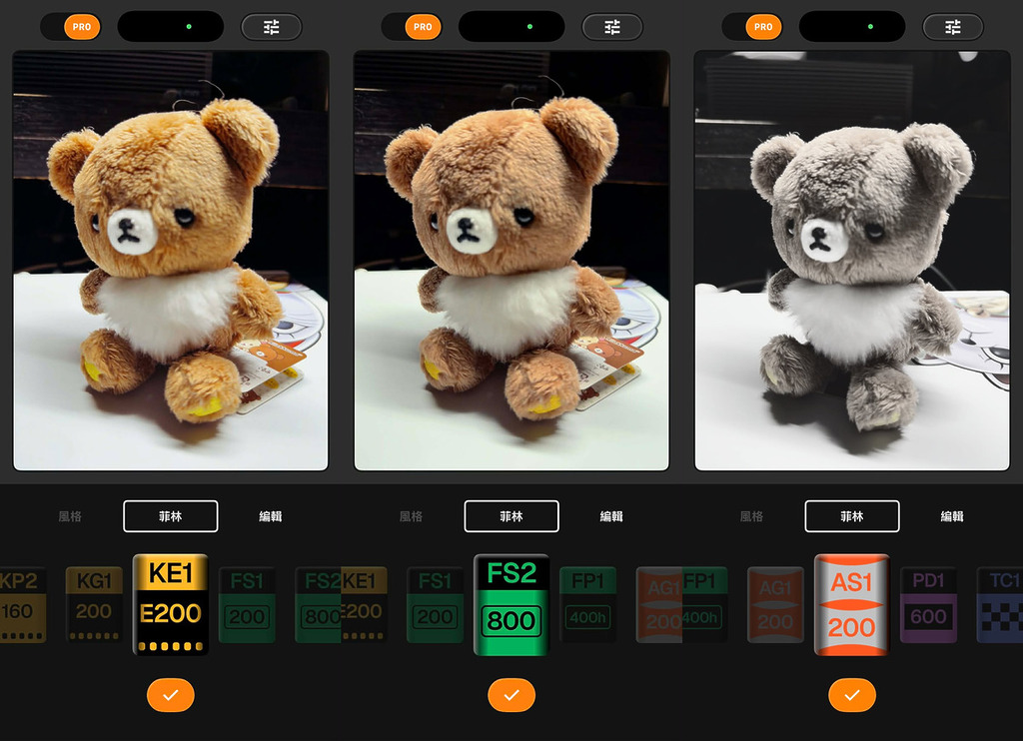Image resolution: width=1023 pixels, height=741 pixels.
Task: Tap the grayscale teddy bear preview photo
Action: [x=852, y=261]
